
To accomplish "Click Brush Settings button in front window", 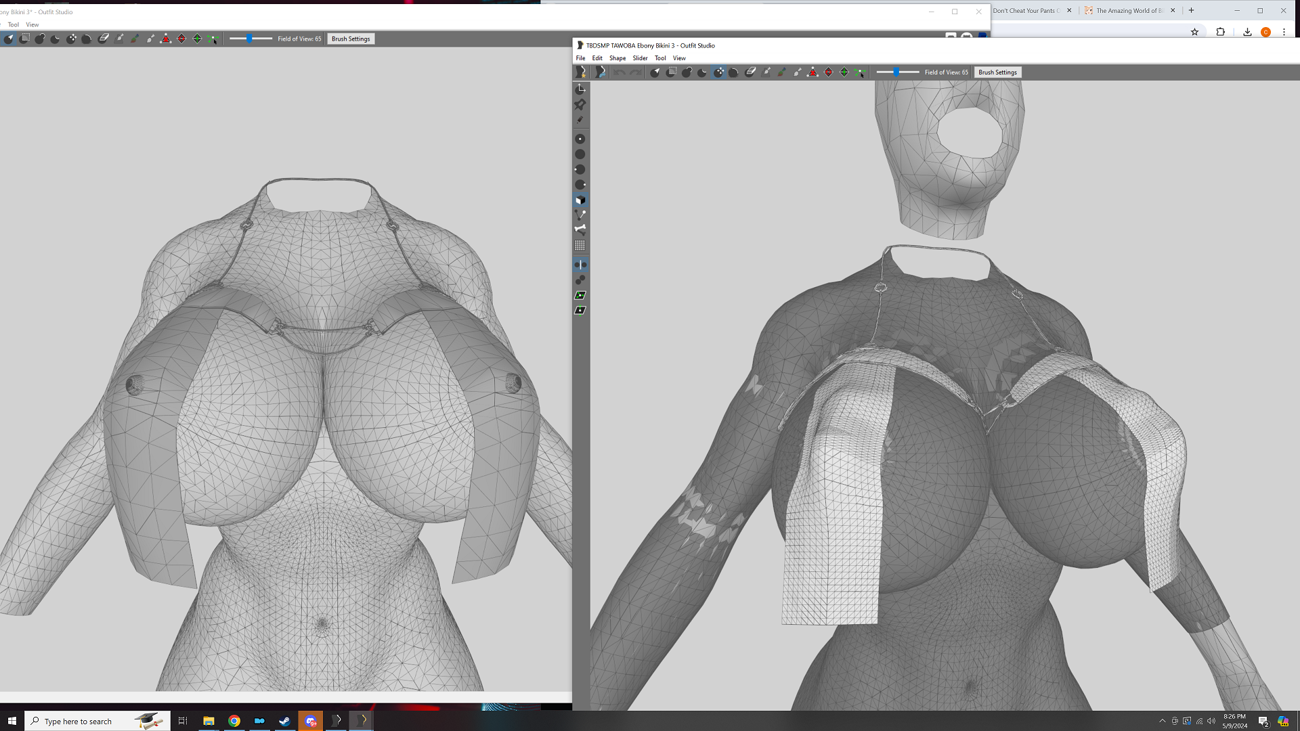I will (x=997, y=72).
